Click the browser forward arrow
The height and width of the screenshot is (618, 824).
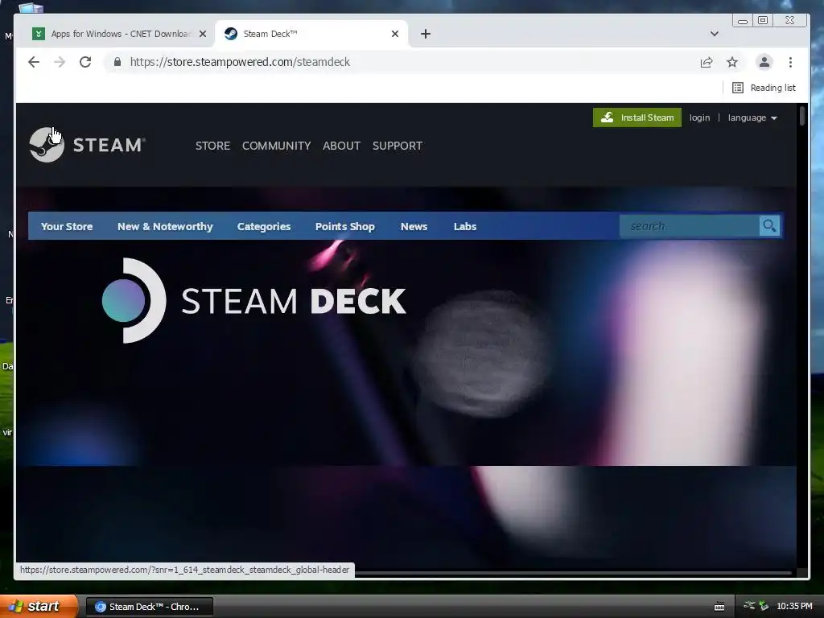60,62
